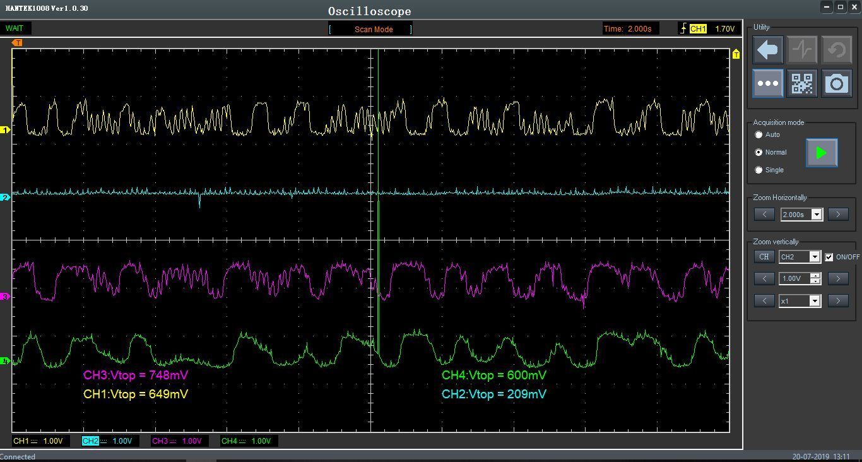Expand the x1 probe multiplier dropdown
The image size is (862, 462).
[814, 301]
